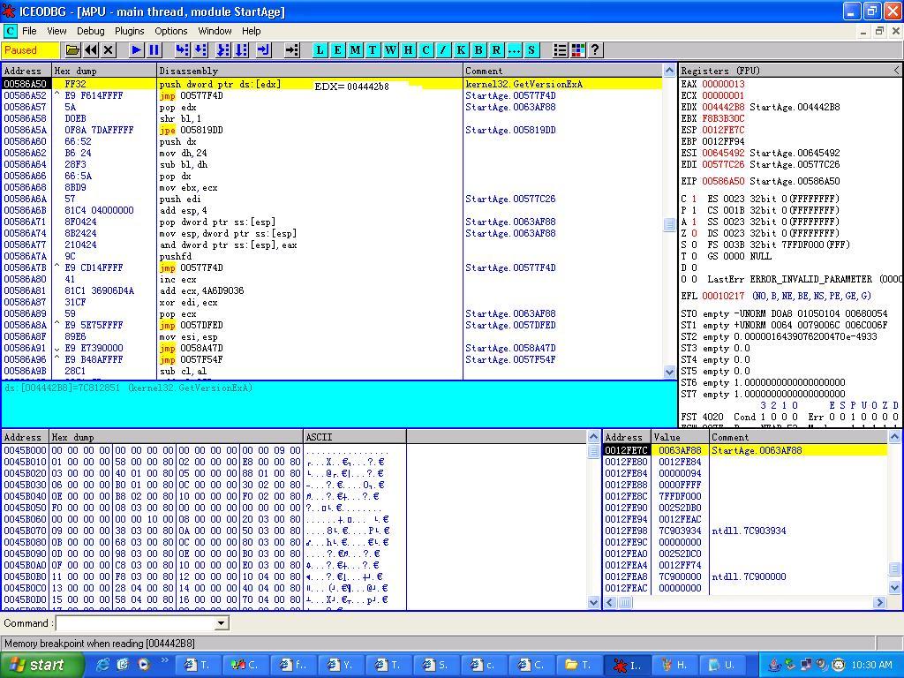Click the Step into icon
The width and height of the screenshot is (904, 678).
[182, 50]
